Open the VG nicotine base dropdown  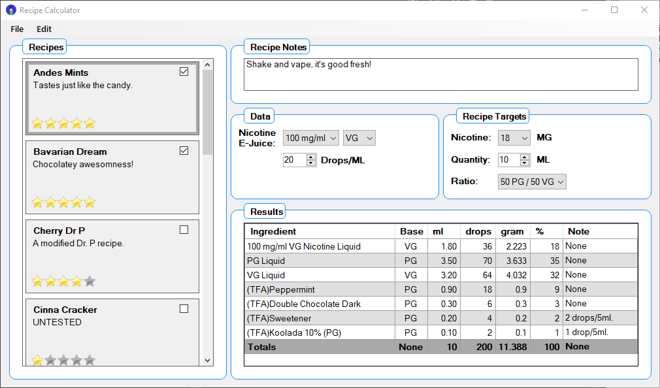tap(359, 138)
